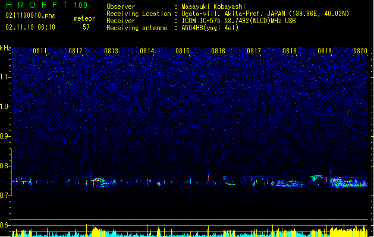Click the date stamp 02.11.19 08:10

point(30,27)
